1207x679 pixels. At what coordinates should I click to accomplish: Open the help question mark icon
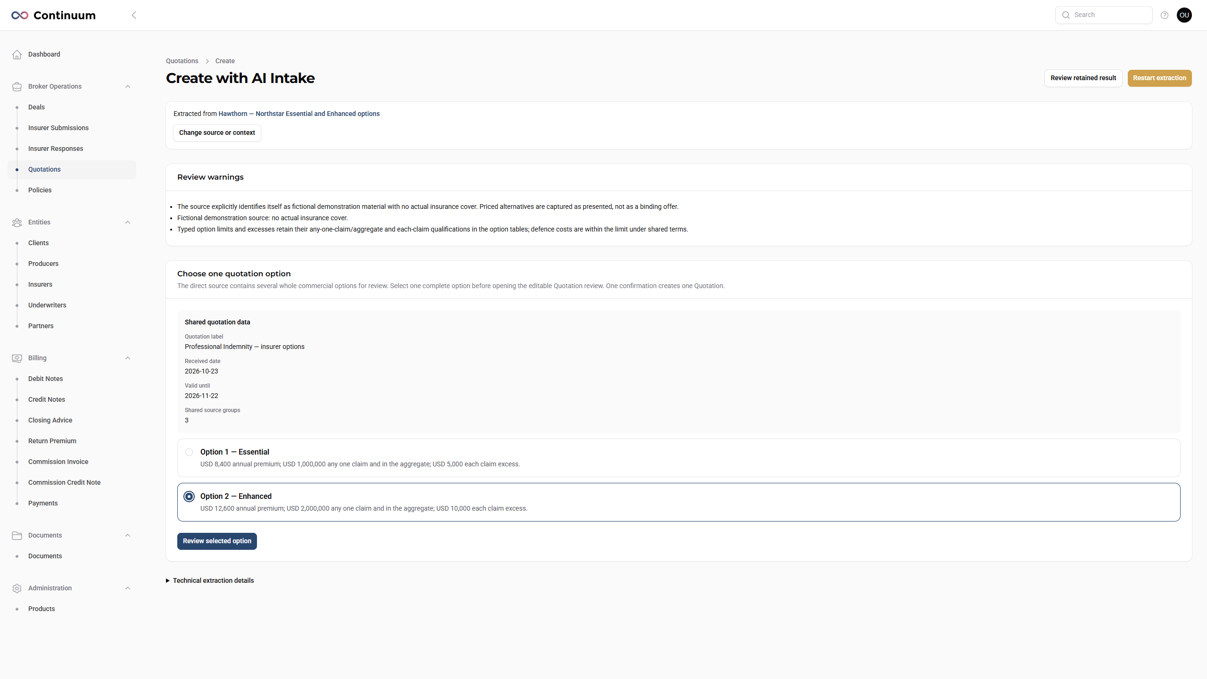click(x=1165, y=15)
